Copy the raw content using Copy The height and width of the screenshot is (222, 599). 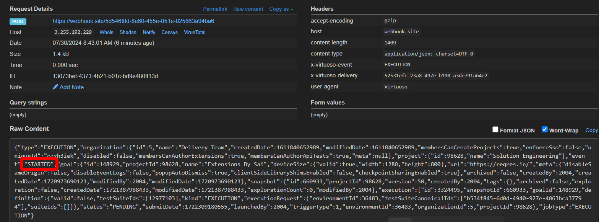591,130
